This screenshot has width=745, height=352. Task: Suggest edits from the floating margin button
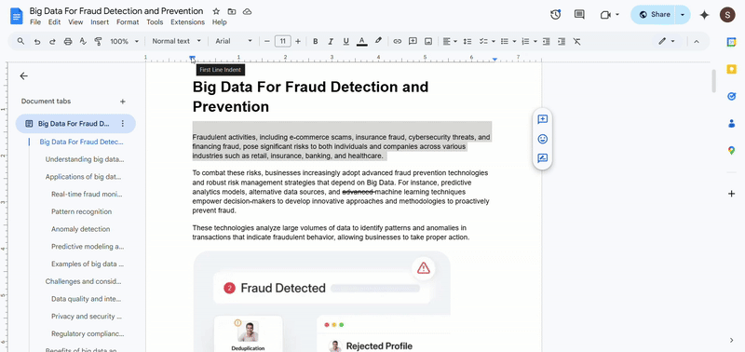click(x=542, y=158)
